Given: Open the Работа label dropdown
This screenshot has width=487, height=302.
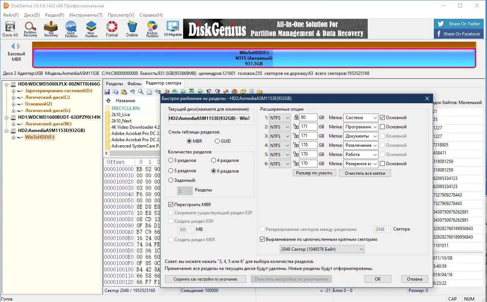Looking at the screenshot, I should pyautogui.click(x=360, y=155).
